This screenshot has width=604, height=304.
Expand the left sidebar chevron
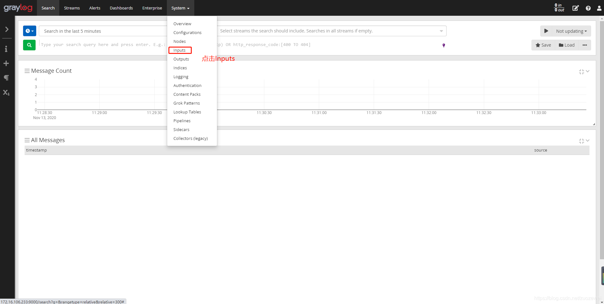(x=7, y=29)
